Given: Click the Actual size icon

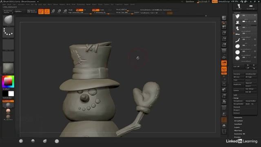Looking at the screenshot, I should coord(224,39).
